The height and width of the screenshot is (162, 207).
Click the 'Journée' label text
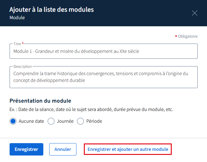click(65, 121)
